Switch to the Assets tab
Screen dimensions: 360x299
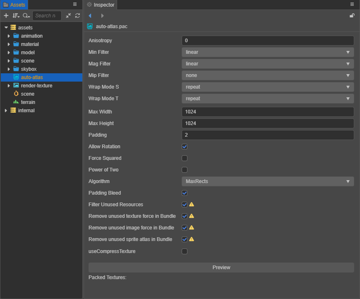(x=14, y=5)
